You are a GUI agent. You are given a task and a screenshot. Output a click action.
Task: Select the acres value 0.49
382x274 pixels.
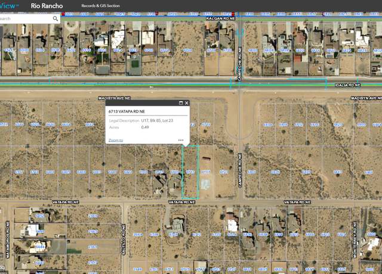coord(145,127)
